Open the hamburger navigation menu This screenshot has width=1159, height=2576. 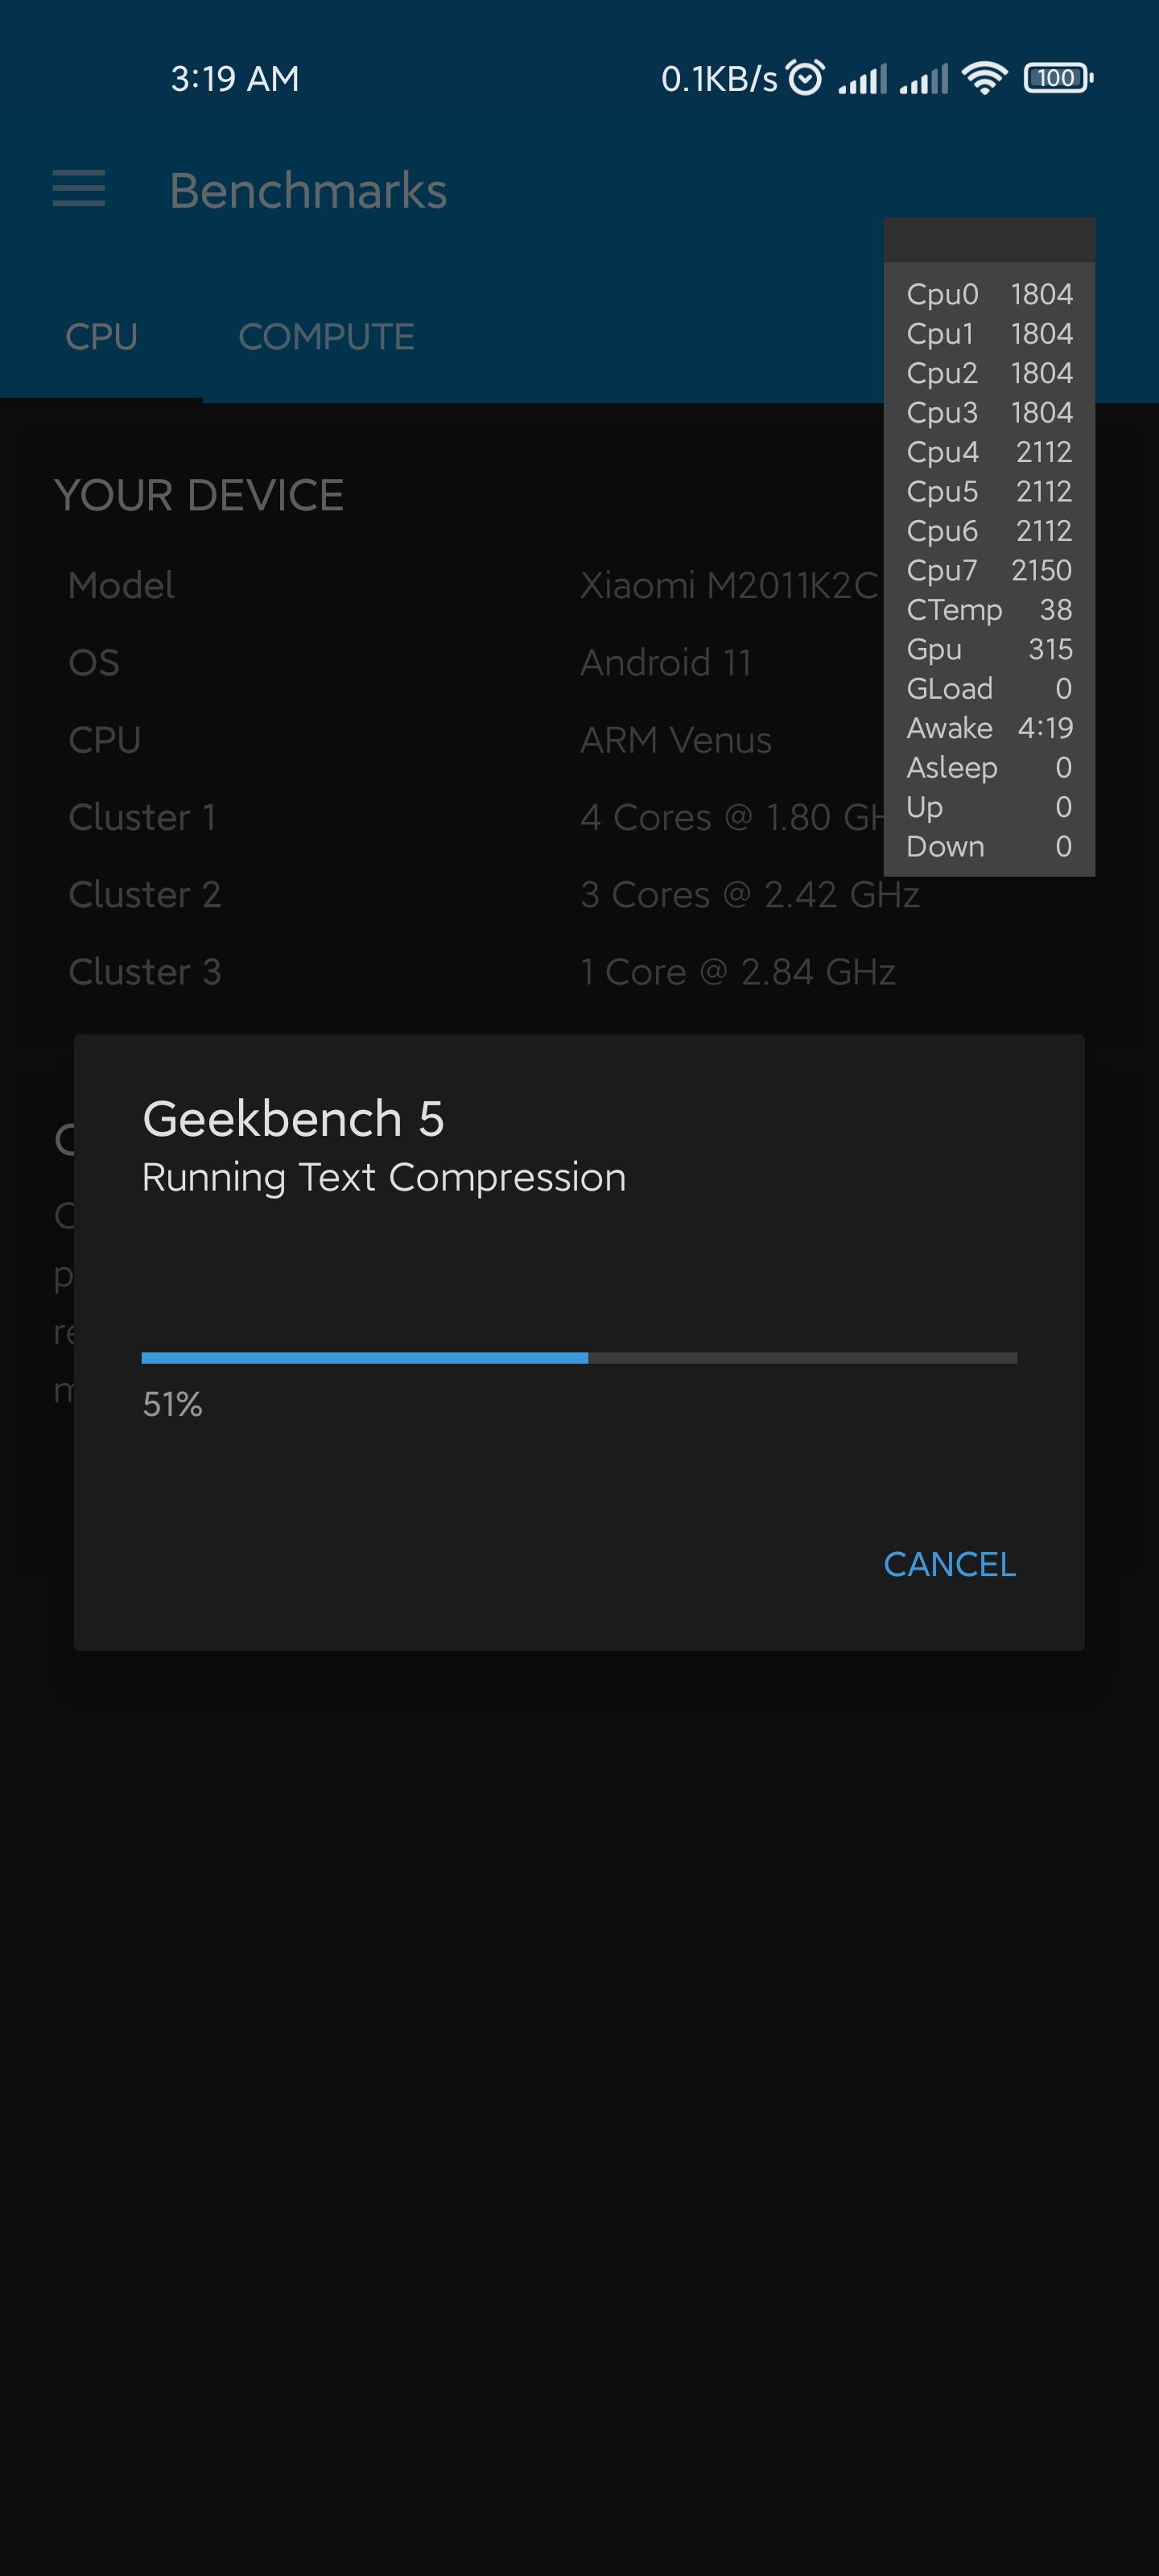coord(79,188)
